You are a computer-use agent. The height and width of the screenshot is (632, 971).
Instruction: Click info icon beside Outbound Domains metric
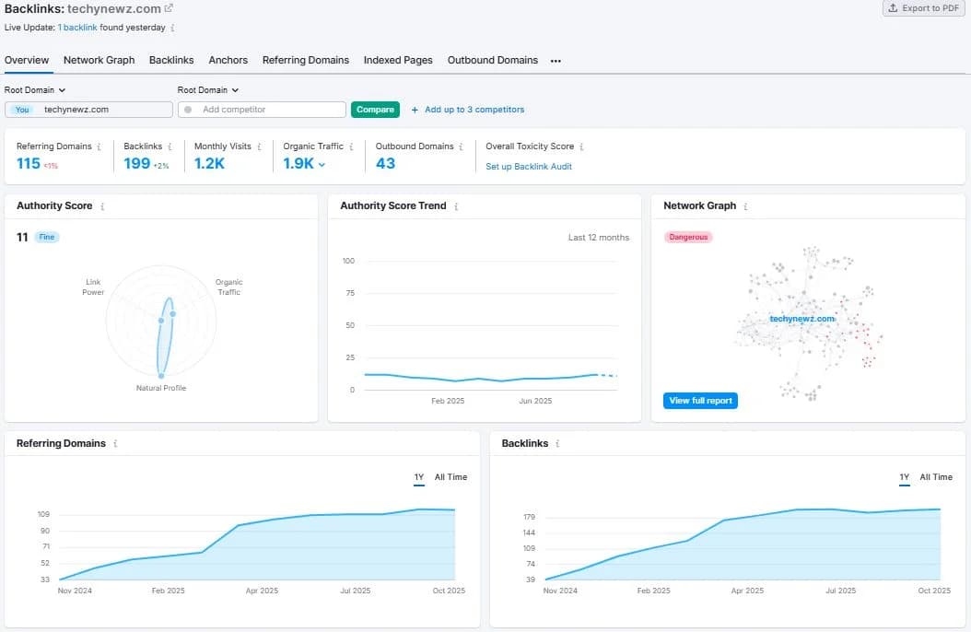pyautogui.click(x=461, y=146)
